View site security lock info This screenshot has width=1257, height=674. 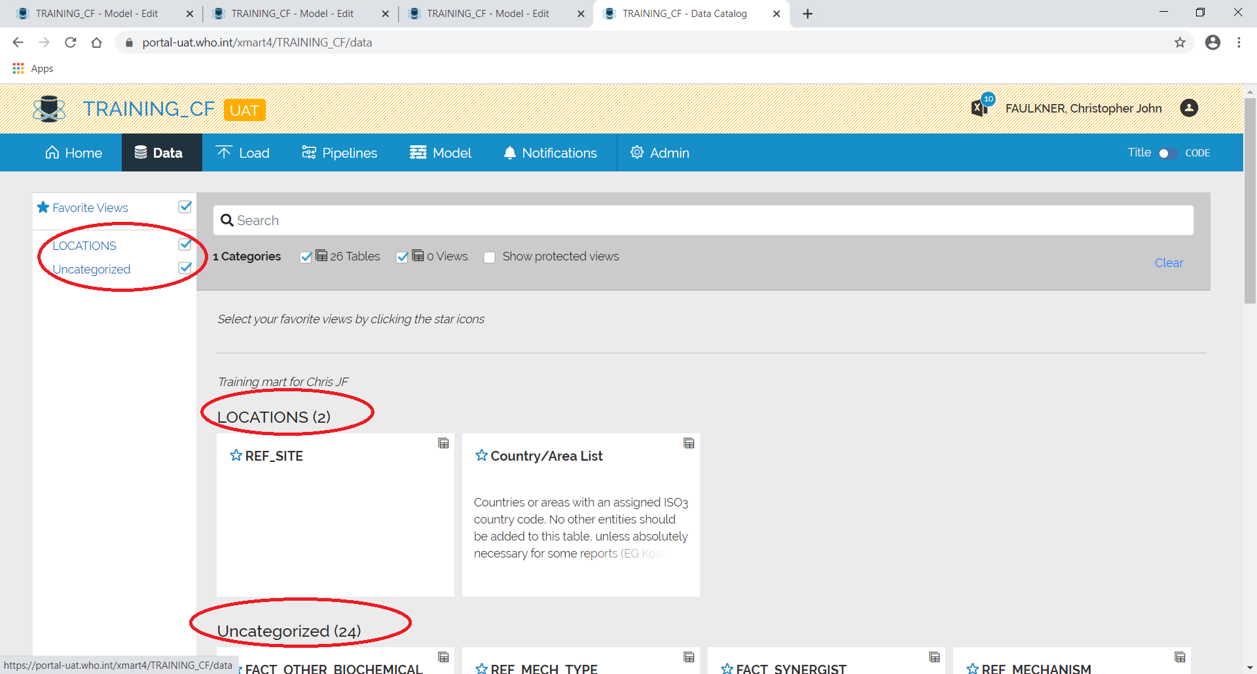coord(129,43)
